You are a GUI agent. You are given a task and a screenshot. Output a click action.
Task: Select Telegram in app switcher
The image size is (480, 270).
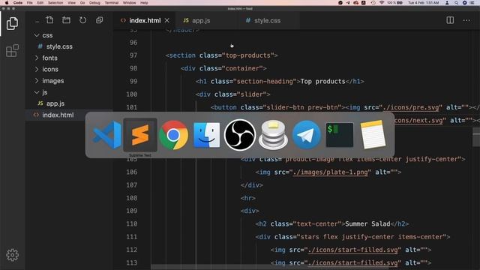(x=306, y=135)
